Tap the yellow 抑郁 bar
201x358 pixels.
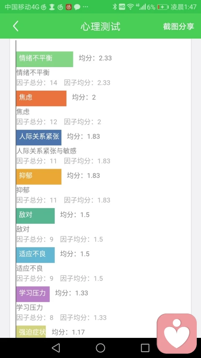pyautogui.click(x=39, y=177)
